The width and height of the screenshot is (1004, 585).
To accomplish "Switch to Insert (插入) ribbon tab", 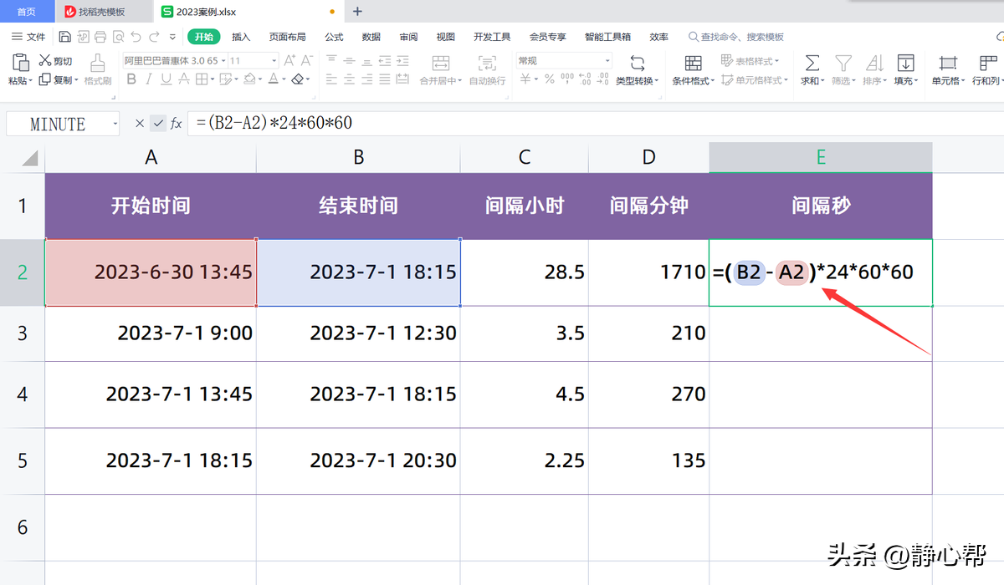I will click(x=241, y=37).
